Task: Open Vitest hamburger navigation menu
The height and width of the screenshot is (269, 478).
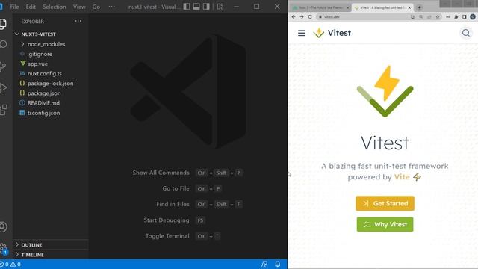Action: click(301, 33)
